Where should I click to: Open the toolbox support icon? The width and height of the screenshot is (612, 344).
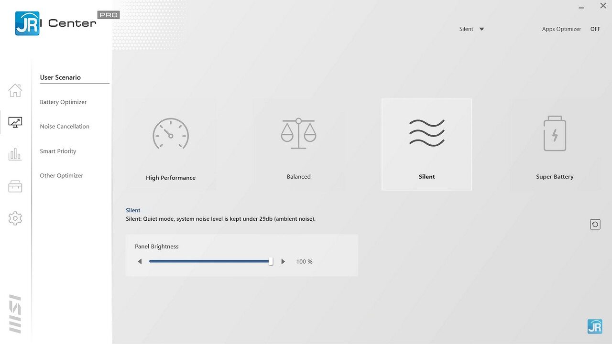click(x=15, y=186)
